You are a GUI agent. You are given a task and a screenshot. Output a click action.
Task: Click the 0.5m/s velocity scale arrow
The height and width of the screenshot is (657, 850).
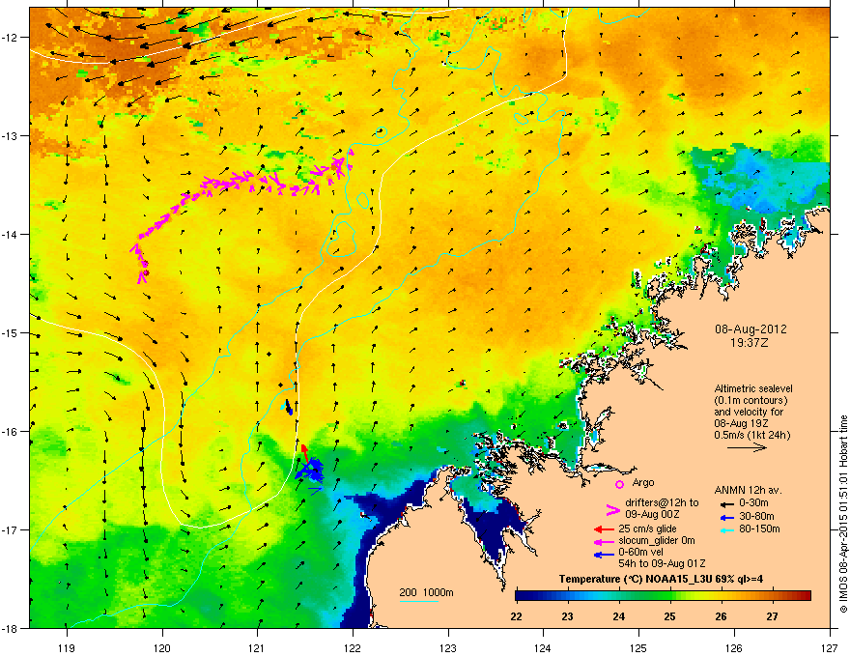coord(747,447)
